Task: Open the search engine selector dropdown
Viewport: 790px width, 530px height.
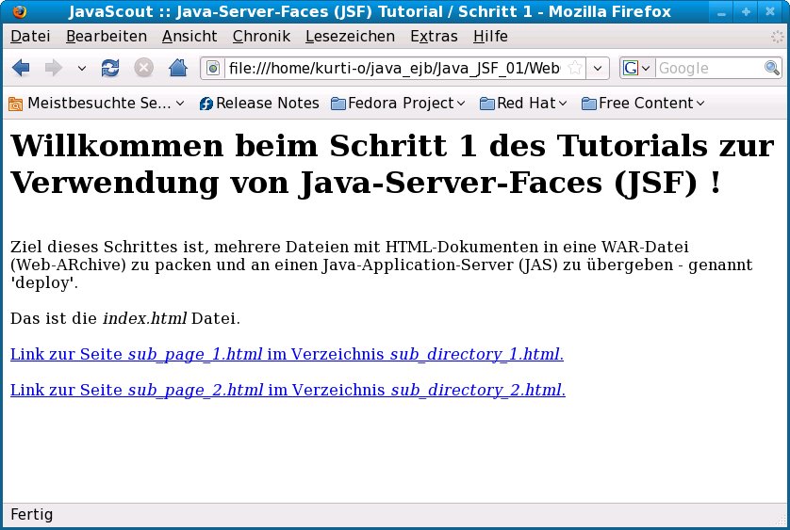Action: point(637,69)
